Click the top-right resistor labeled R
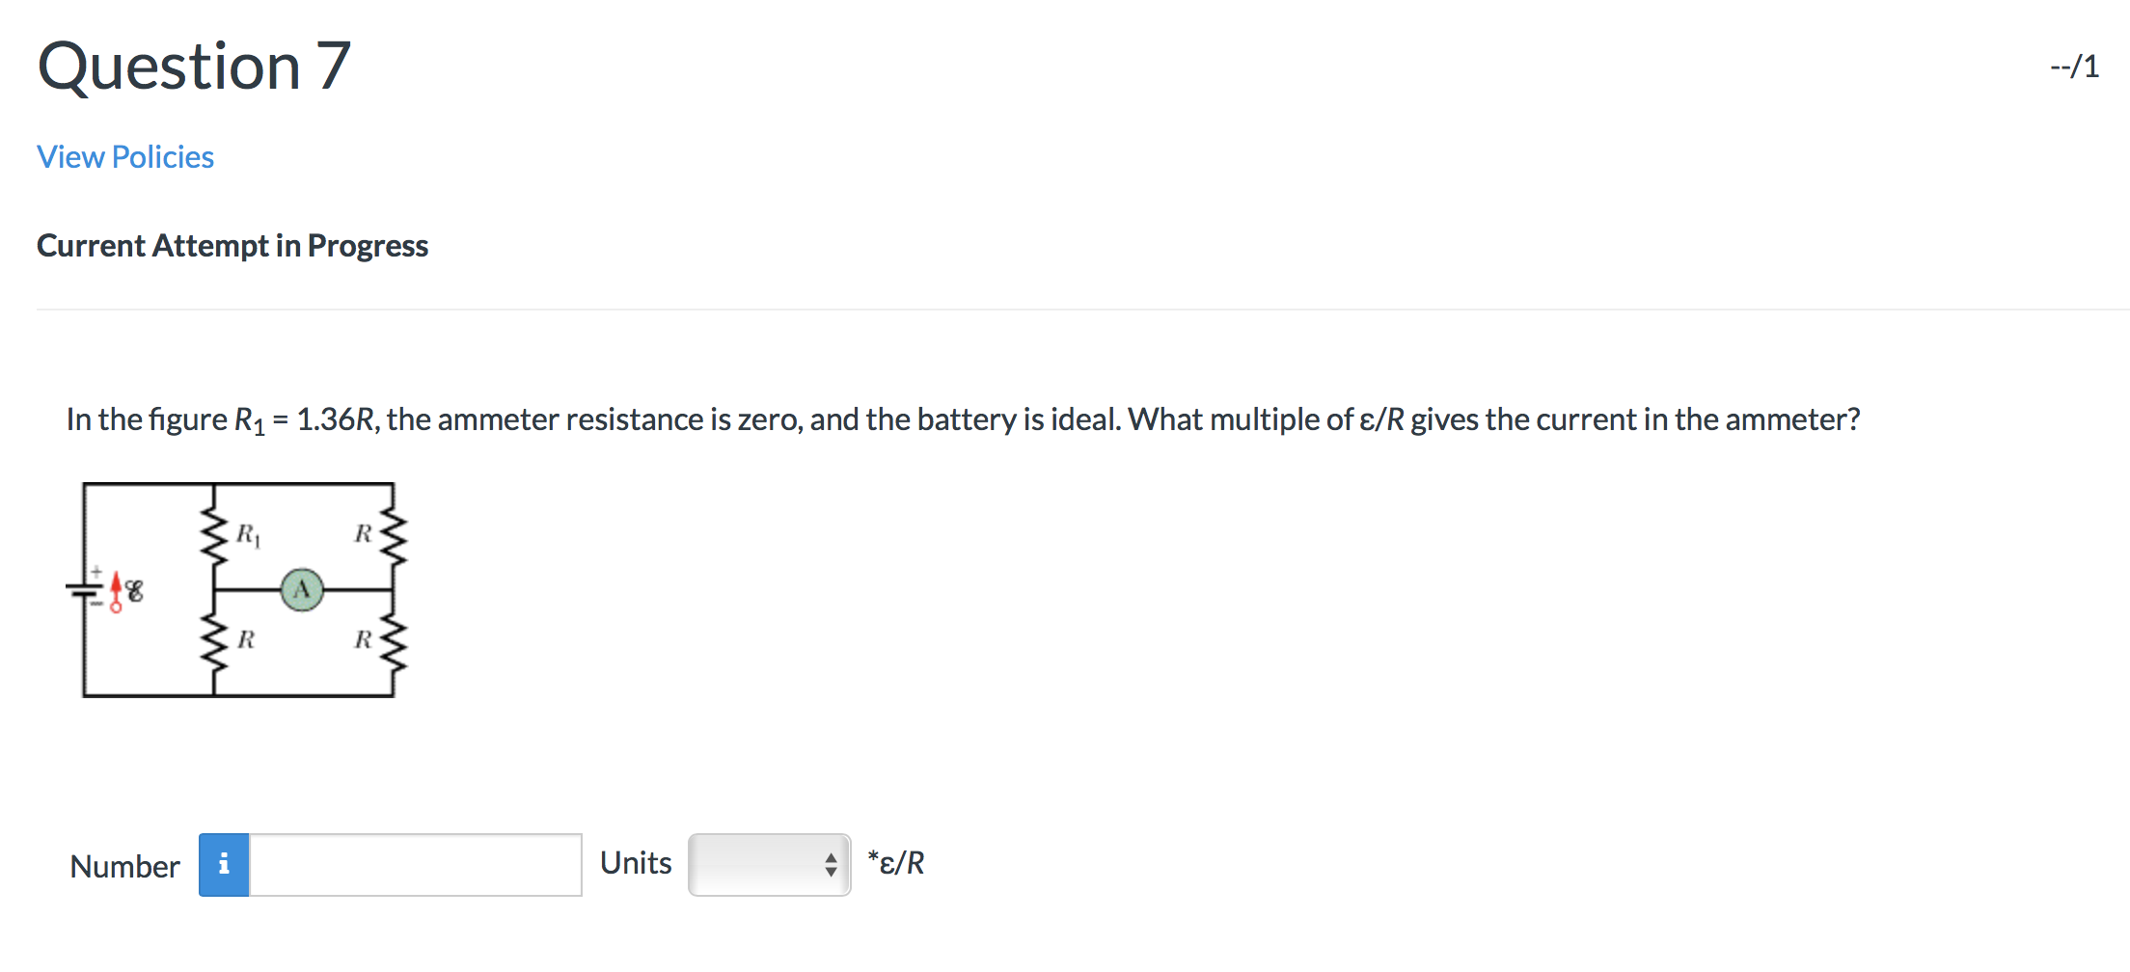Viewport: 2130px width, 972px height. pyautogui.click(x=393, y=533)
